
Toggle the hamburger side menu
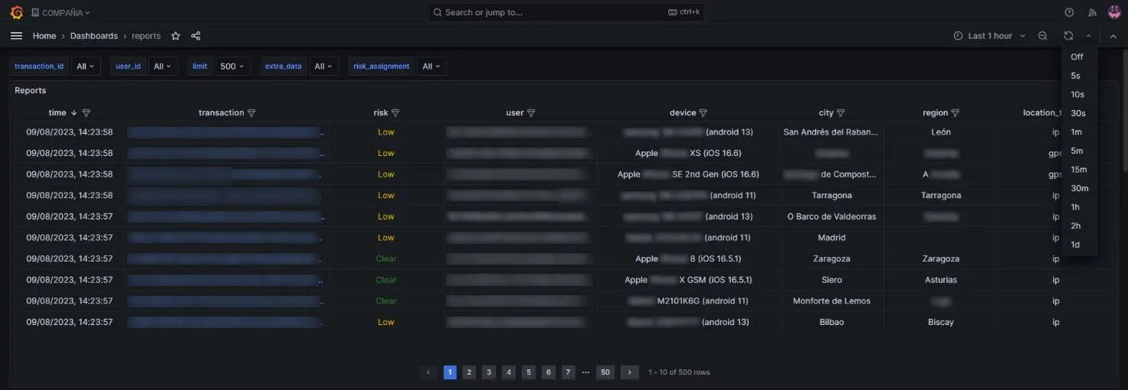click(16, 36)
